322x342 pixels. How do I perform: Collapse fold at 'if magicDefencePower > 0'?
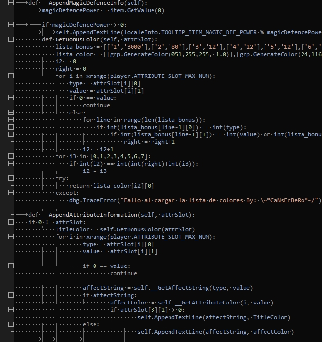[11, 25]
